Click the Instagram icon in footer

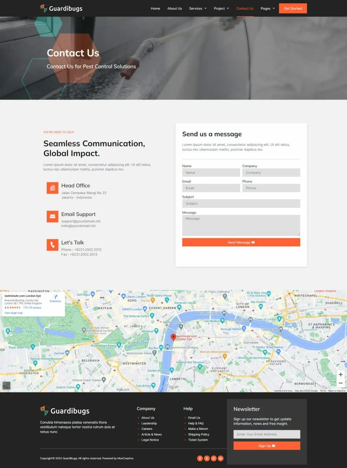(x=213, y=458)
